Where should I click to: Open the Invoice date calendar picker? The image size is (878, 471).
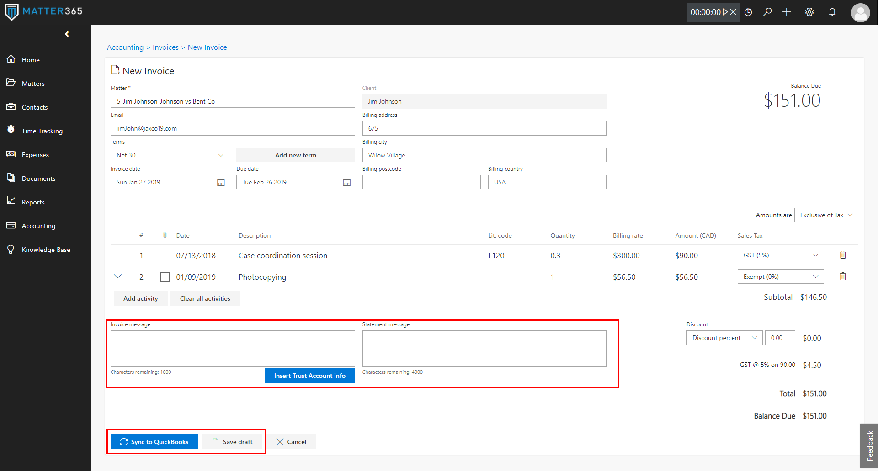click(221, 182)
